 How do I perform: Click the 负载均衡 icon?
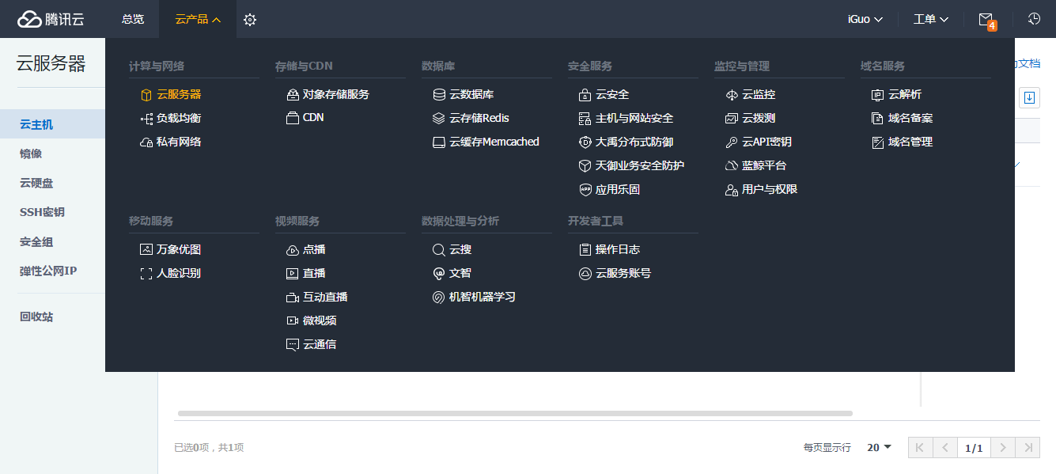146,118
